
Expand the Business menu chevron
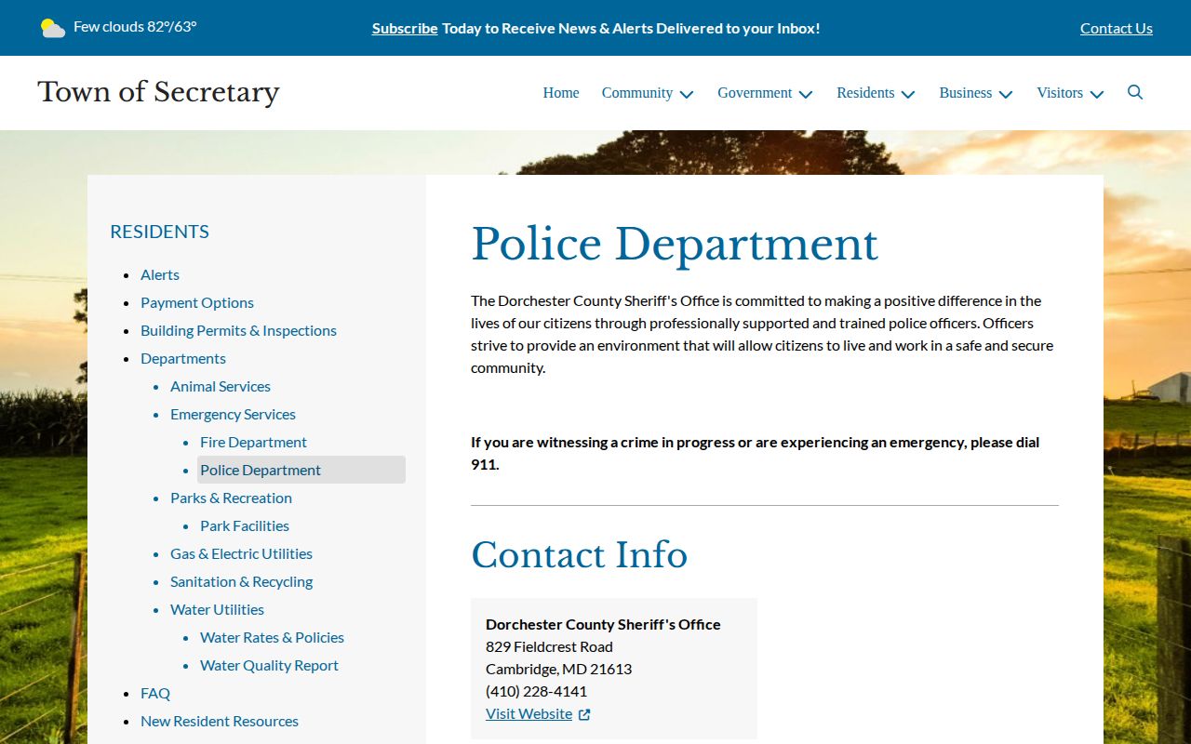tap(1006, 94)
